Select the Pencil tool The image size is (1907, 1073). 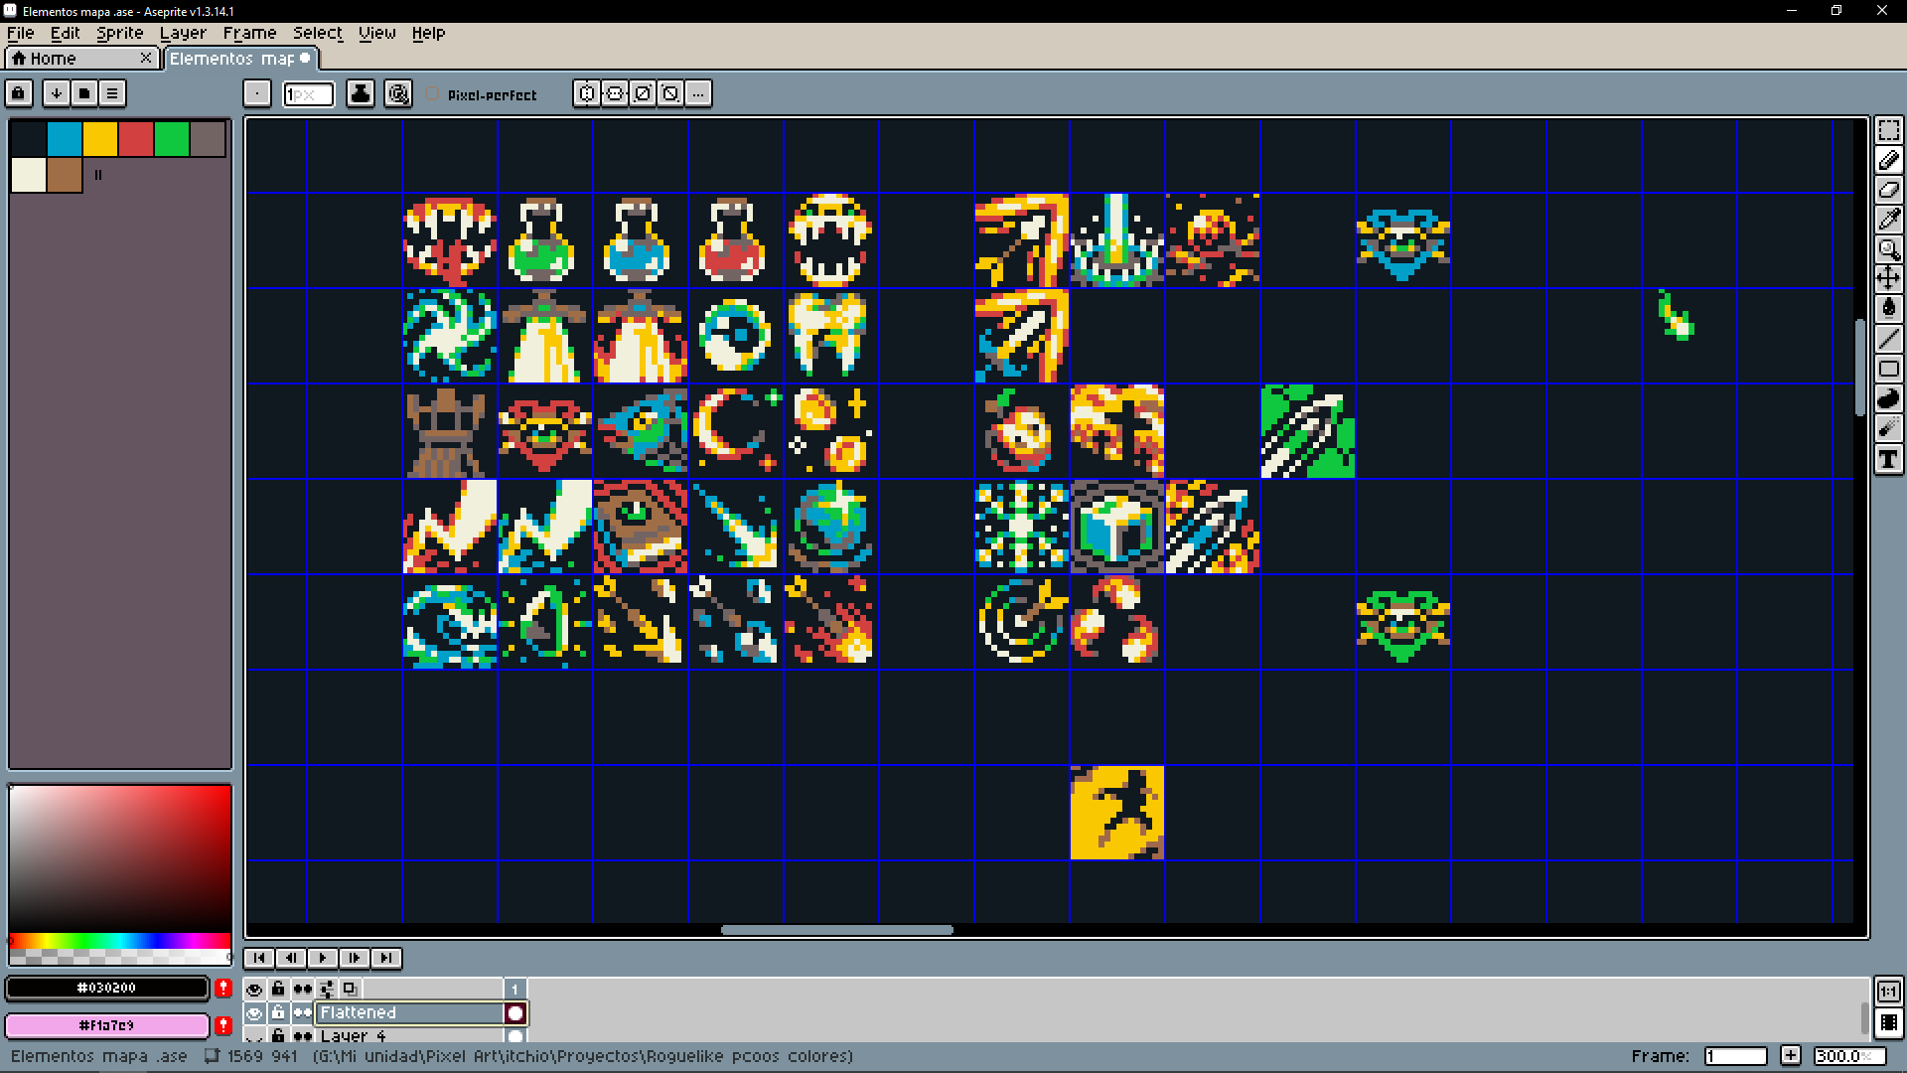(x=1888, y=160)
